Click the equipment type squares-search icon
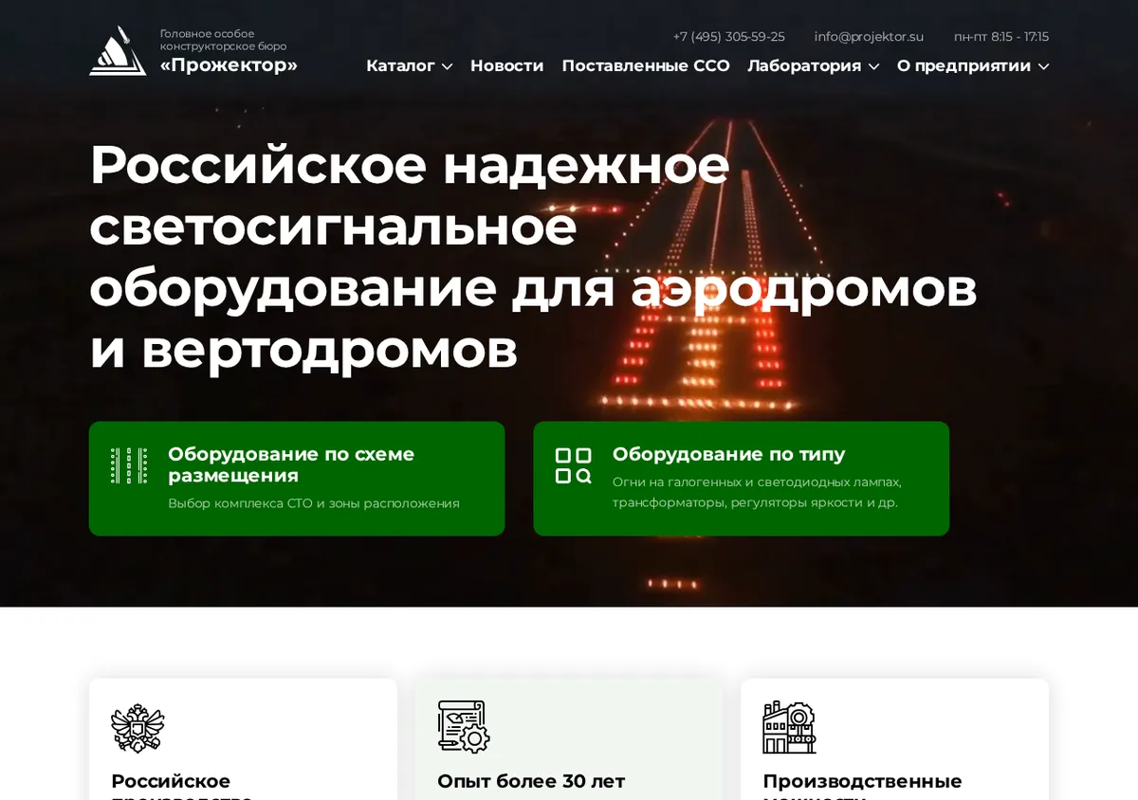This screenshot has height=800, width=1138. (573, 465)
